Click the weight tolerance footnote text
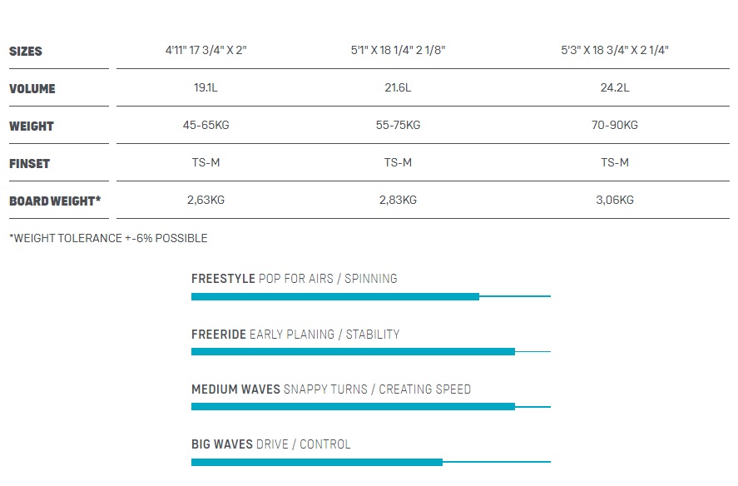 108,238
